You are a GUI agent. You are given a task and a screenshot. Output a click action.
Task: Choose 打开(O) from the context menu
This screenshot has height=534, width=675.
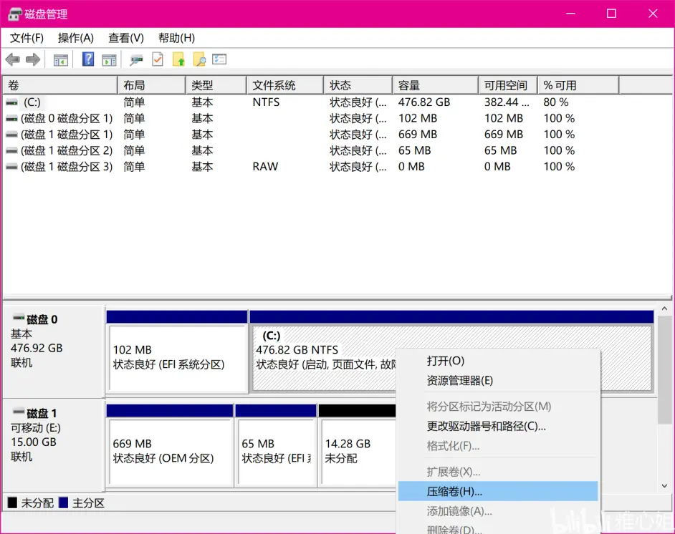tap(498, 361)
